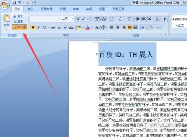Toggle strikethrough formatting
This screenshot has width=187, height=137.
(53, 27)
